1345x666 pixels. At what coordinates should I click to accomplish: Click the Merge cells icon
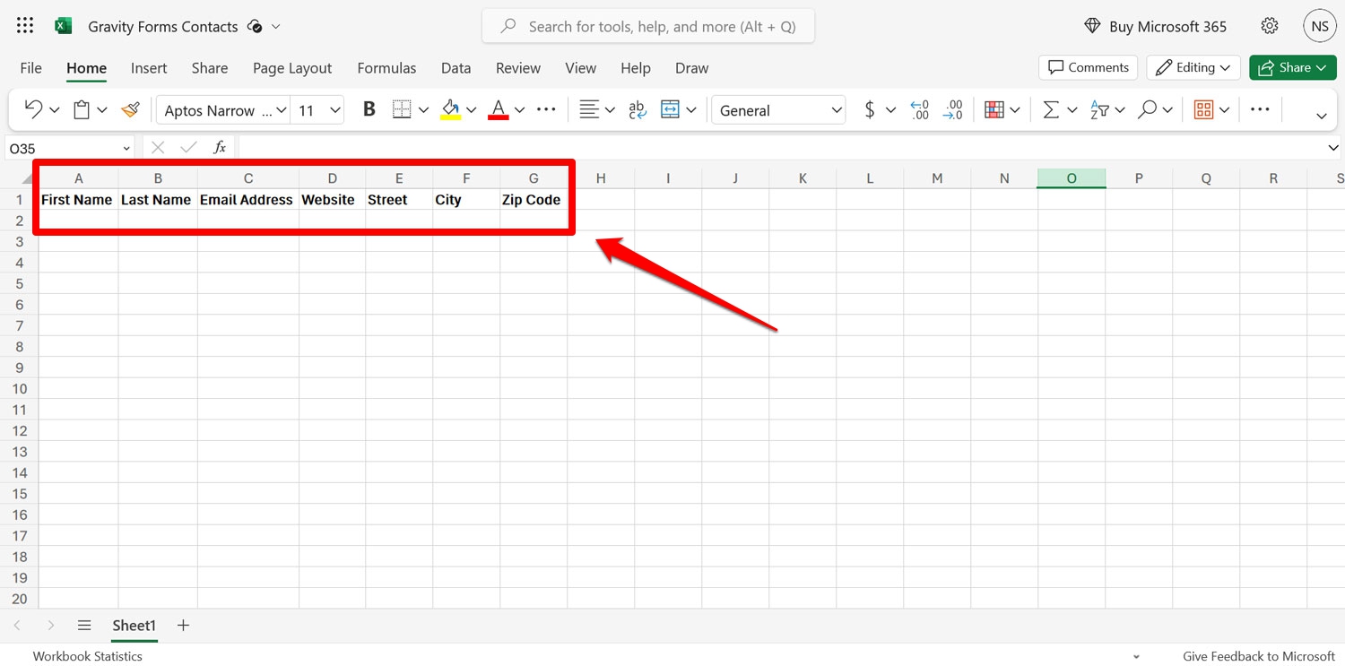[670, 109]
